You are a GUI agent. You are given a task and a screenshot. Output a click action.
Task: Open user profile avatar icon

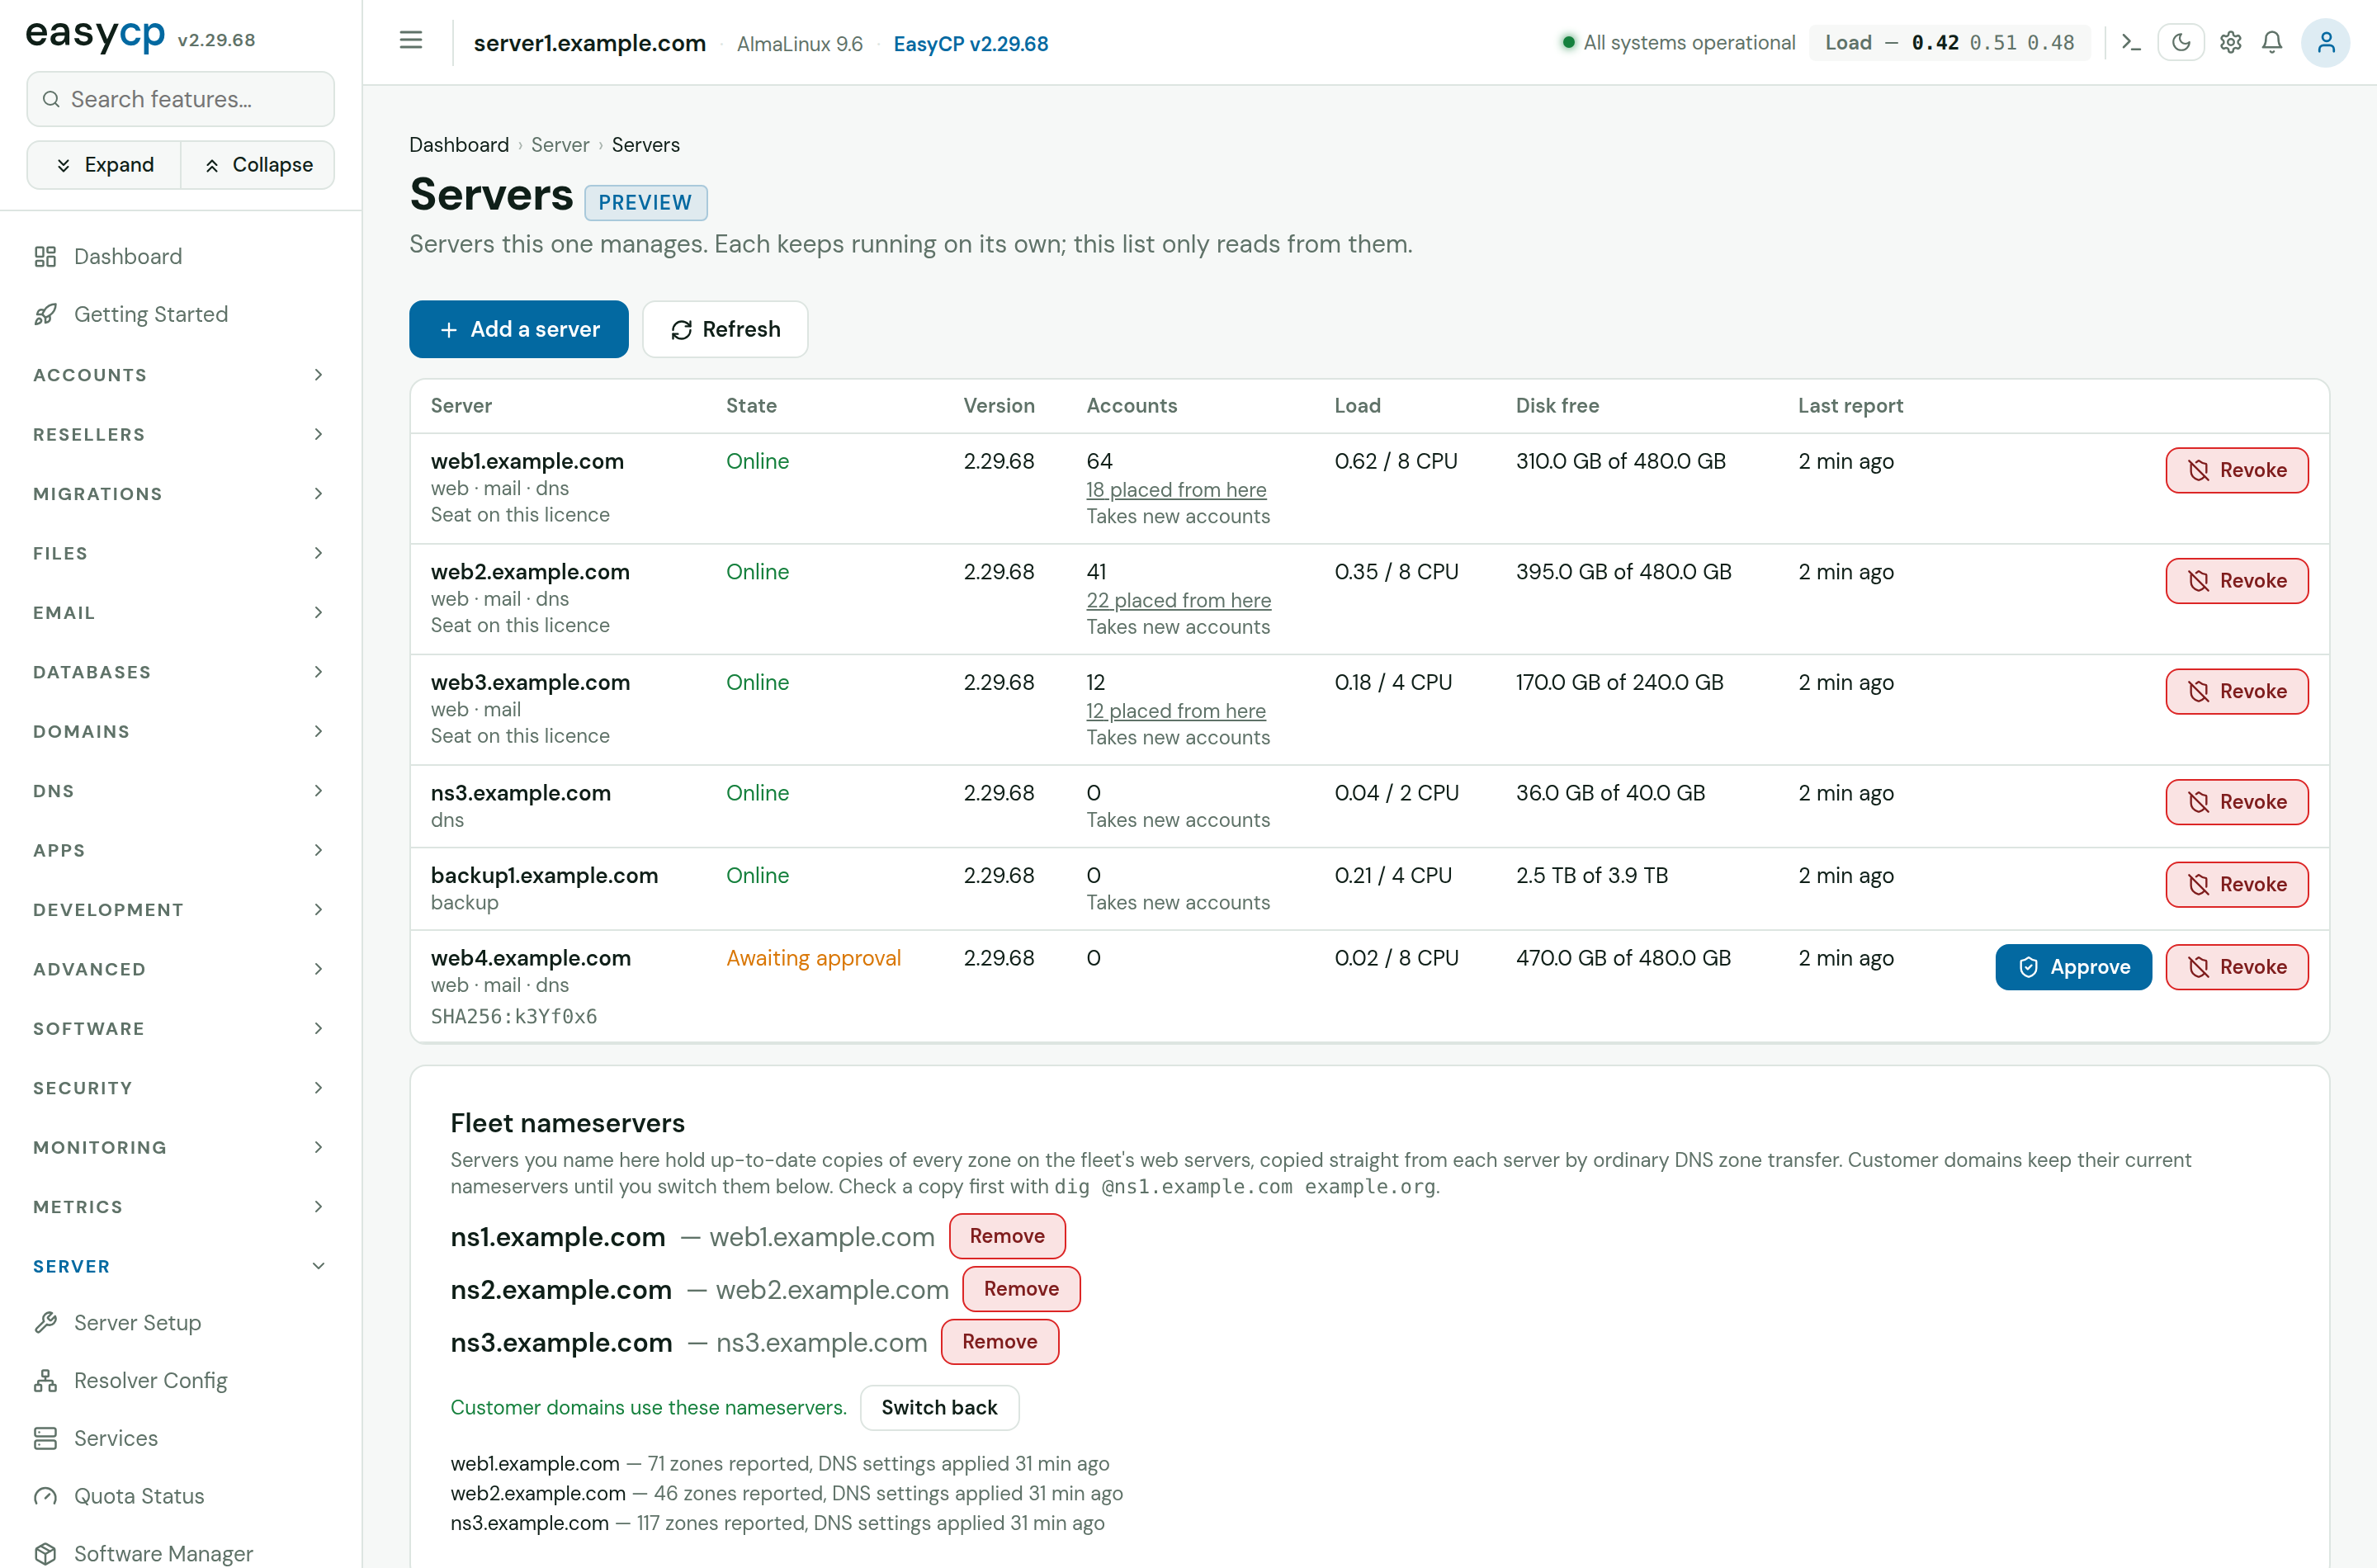tap(2326, 42)
